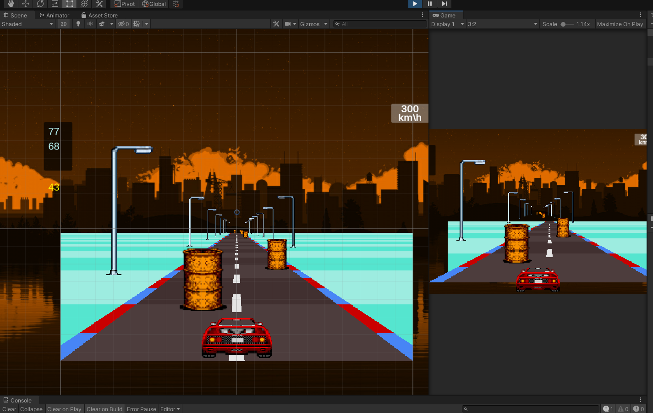Screen dimensions: 653x413
Task: Open the Asset Store tab
Action: point(99,15)
